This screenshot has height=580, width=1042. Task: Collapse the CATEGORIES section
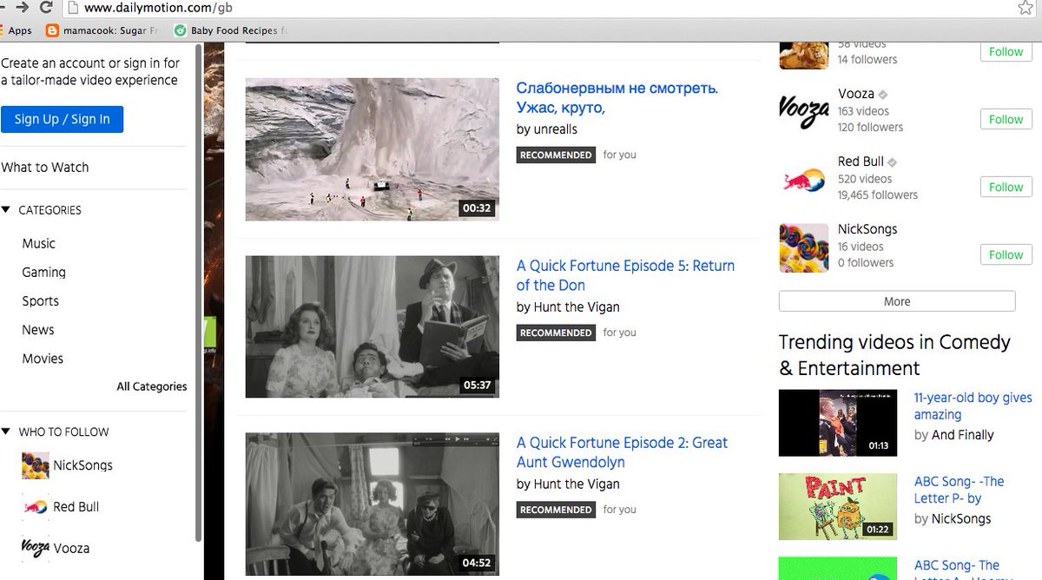pyautogui.click(x=8, y=210)
